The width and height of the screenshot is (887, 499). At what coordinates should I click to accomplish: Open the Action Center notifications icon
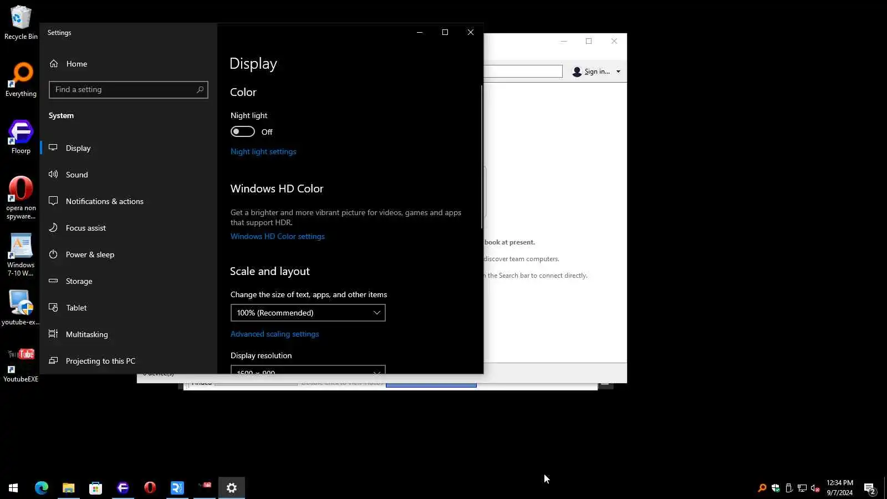870,488
